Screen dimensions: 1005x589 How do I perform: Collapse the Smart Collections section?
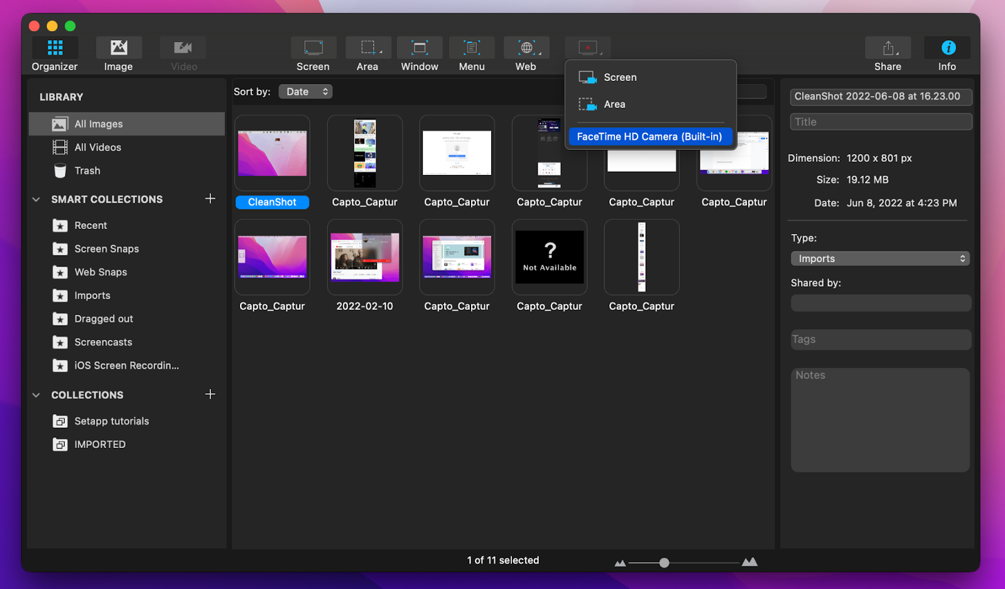(36, 199)
